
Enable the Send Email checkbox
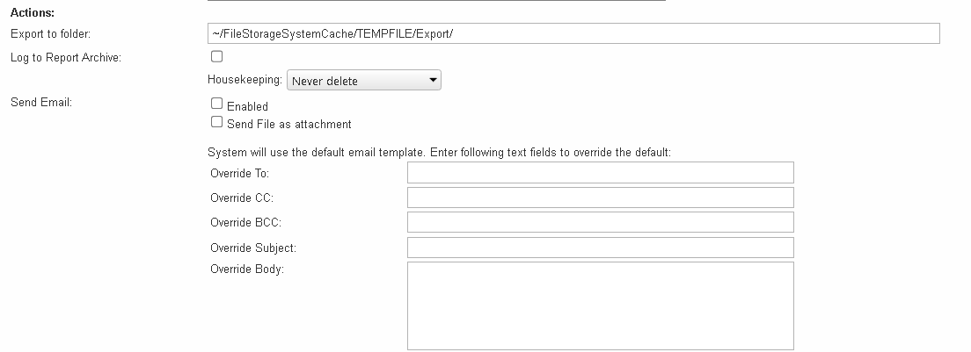216,104
